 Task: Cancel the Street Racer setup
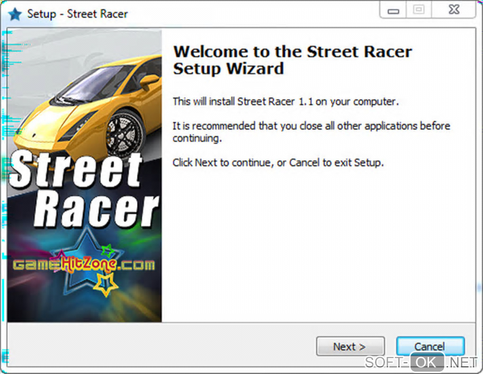coord(430,346)
